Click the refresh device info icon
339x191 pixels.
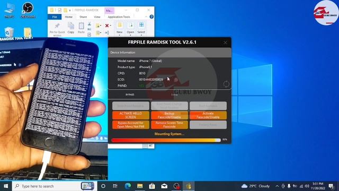tap(226, 84)
